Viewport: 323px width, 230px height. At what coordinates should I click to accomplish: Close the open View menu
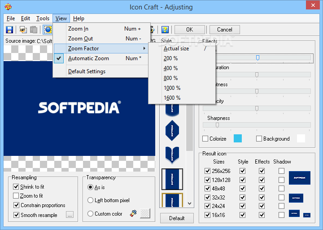tap(61, 18)
